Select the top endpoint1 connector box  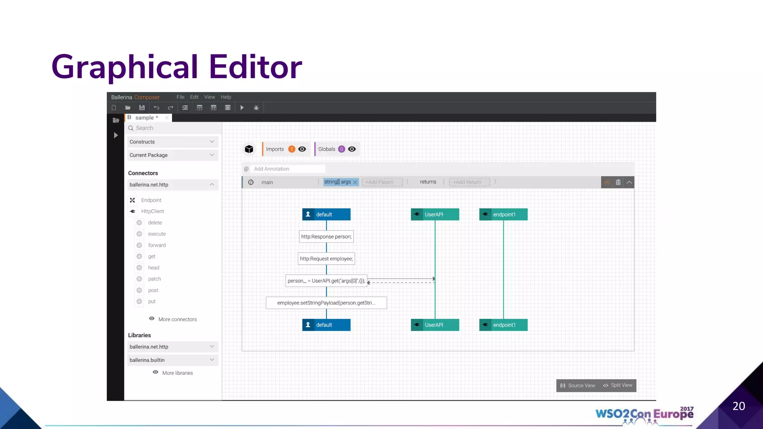coord(503,214)
